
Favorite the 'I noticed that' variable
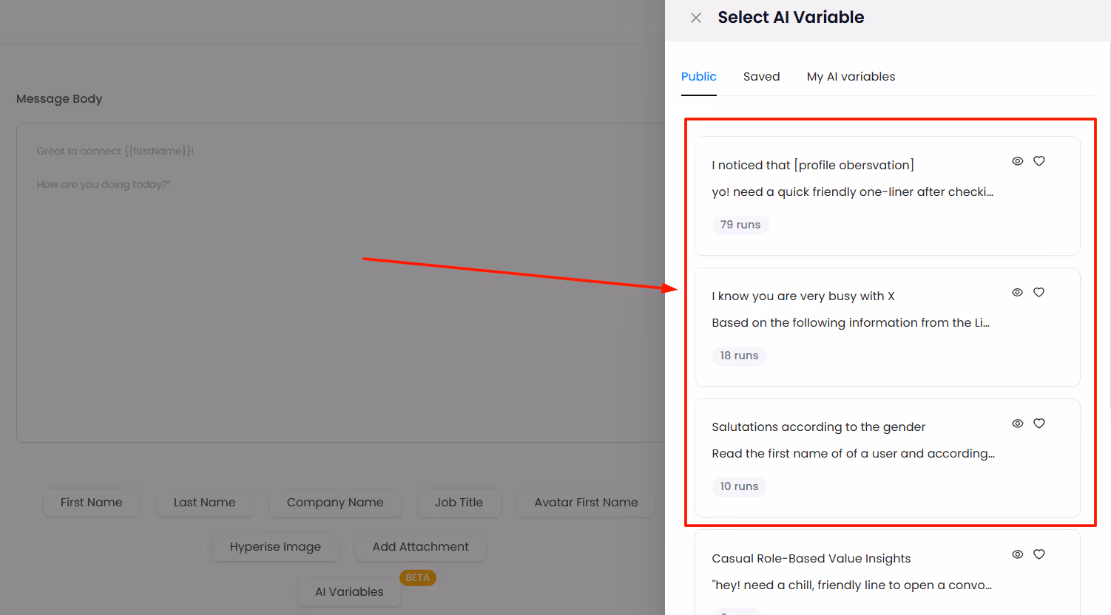coord(1039,160)
